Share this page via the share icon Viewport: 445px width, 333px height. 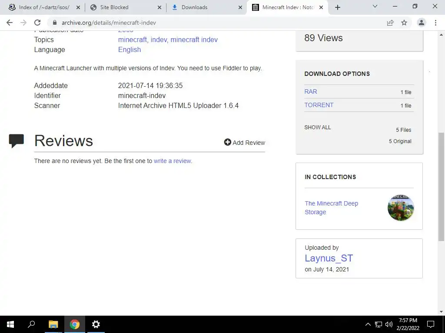tap(390, 23)
